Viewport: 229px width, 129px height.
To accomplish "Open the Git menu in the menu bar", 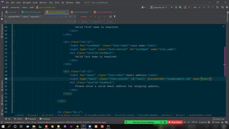I will [63, 3].
